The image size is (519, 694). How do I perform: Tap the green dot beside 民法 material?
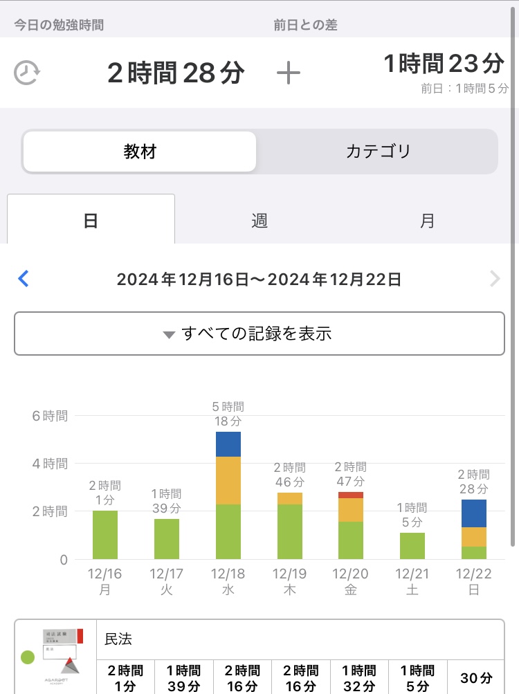[x=28, y=657]
